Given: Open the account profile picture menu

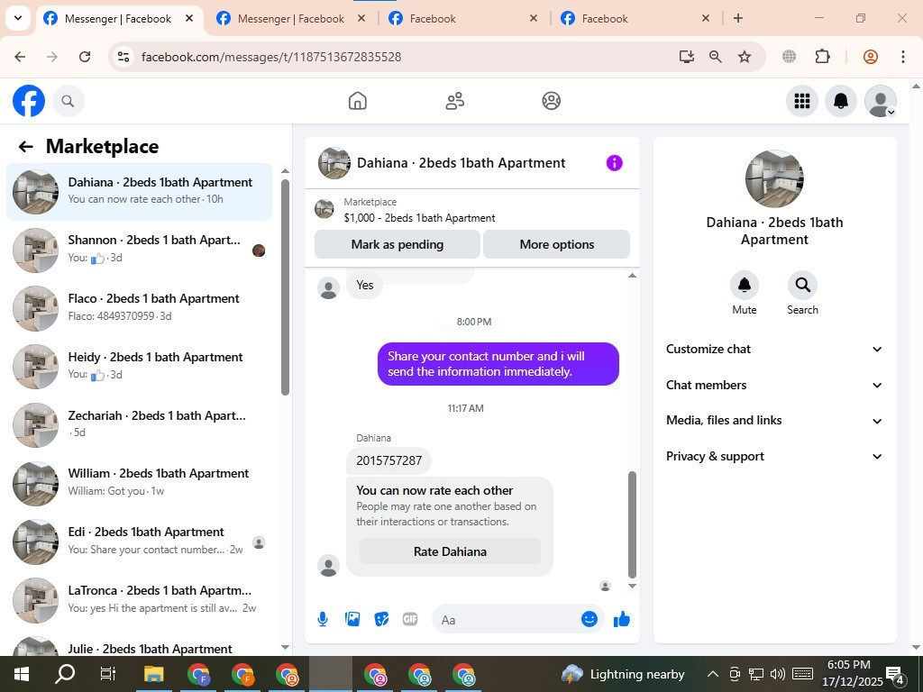Looking at the screenshot, I should pyautogui.click(x=880, y=101).
